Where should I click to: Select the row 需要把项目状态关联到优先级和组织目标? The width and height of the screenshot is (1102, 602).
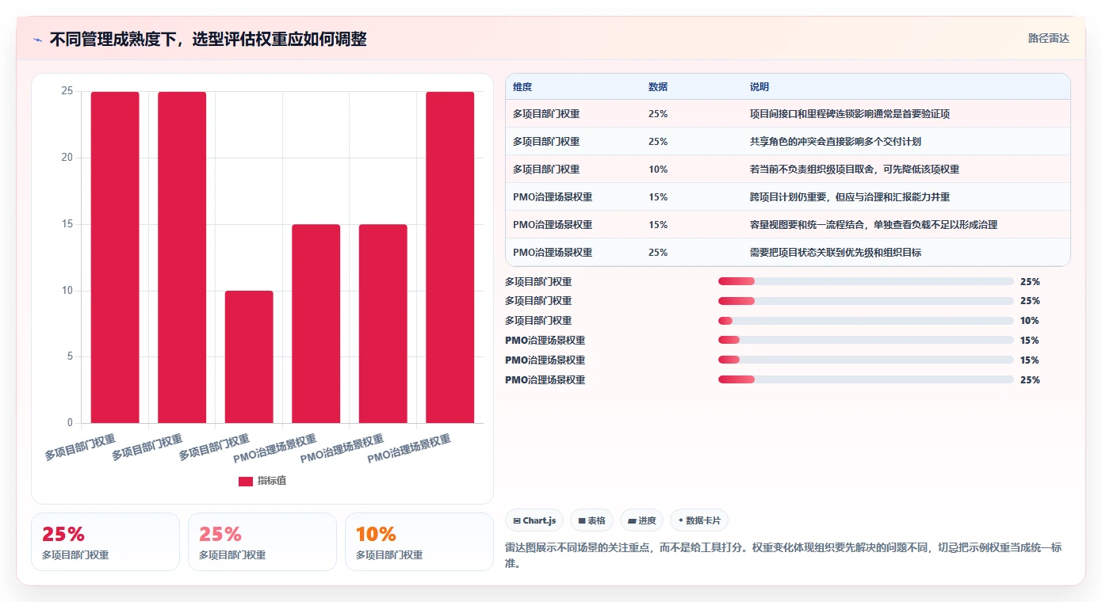tap(787, 253)
